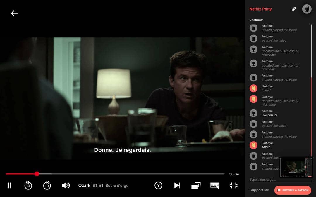Open the episodes list panel
316x197 pixels.
[x=196, y=185]
